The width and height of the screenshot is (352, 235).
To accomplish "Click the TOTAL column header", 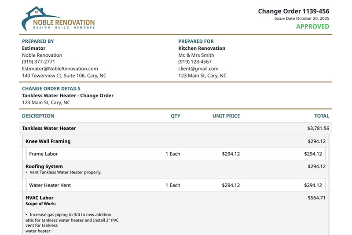I will tap(322, 116).
